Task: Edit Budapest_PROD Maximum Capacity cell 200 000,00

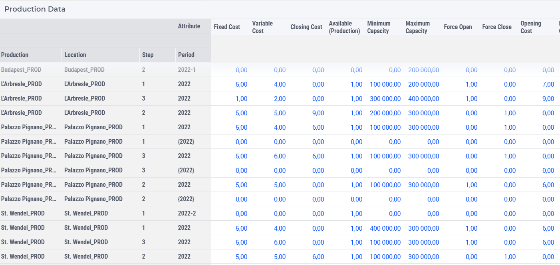Action: pyautogui.click(x=423, y=70)
